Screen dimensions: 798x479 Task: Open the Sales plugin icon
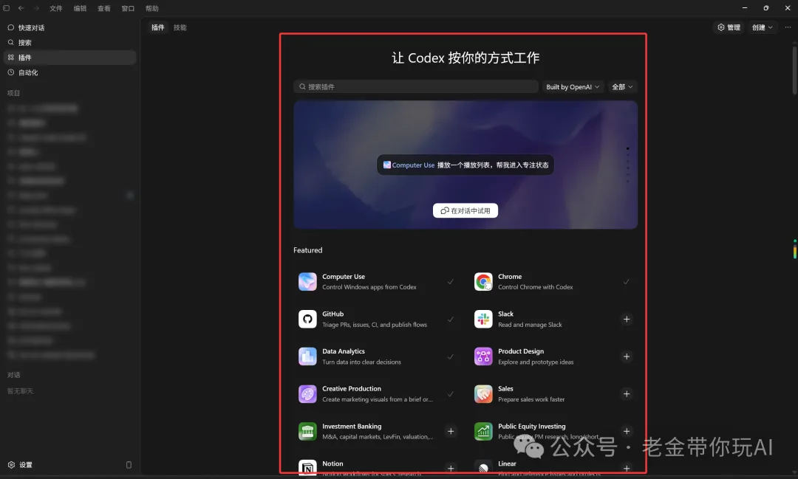[483, 394]
